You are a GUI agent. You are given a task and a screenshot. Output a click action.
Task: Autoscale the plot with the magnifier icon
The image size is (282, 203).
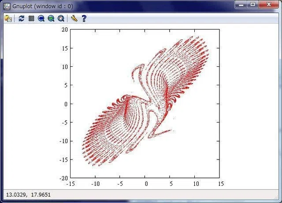pyautogui.click(x=61, y=18)
